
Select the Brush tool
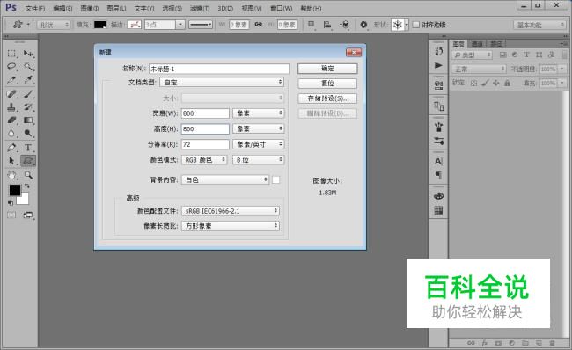28,94
